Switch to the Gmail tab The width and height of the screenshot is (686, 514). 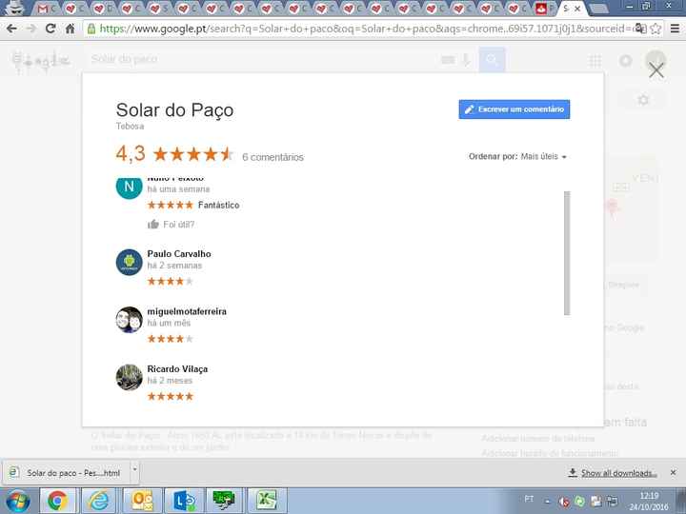pos(47,9)
